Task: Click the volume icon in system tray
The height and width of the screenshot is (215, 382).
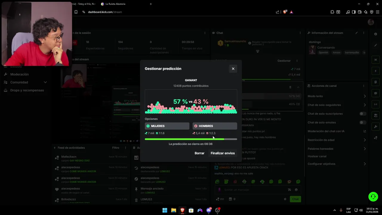Action: click(361, 210)
